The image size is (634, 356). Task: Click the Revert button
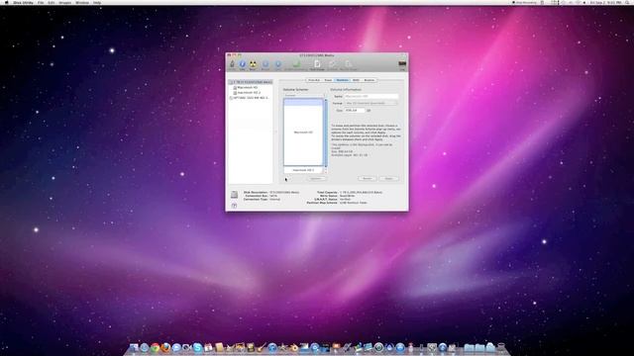point(368,178)
